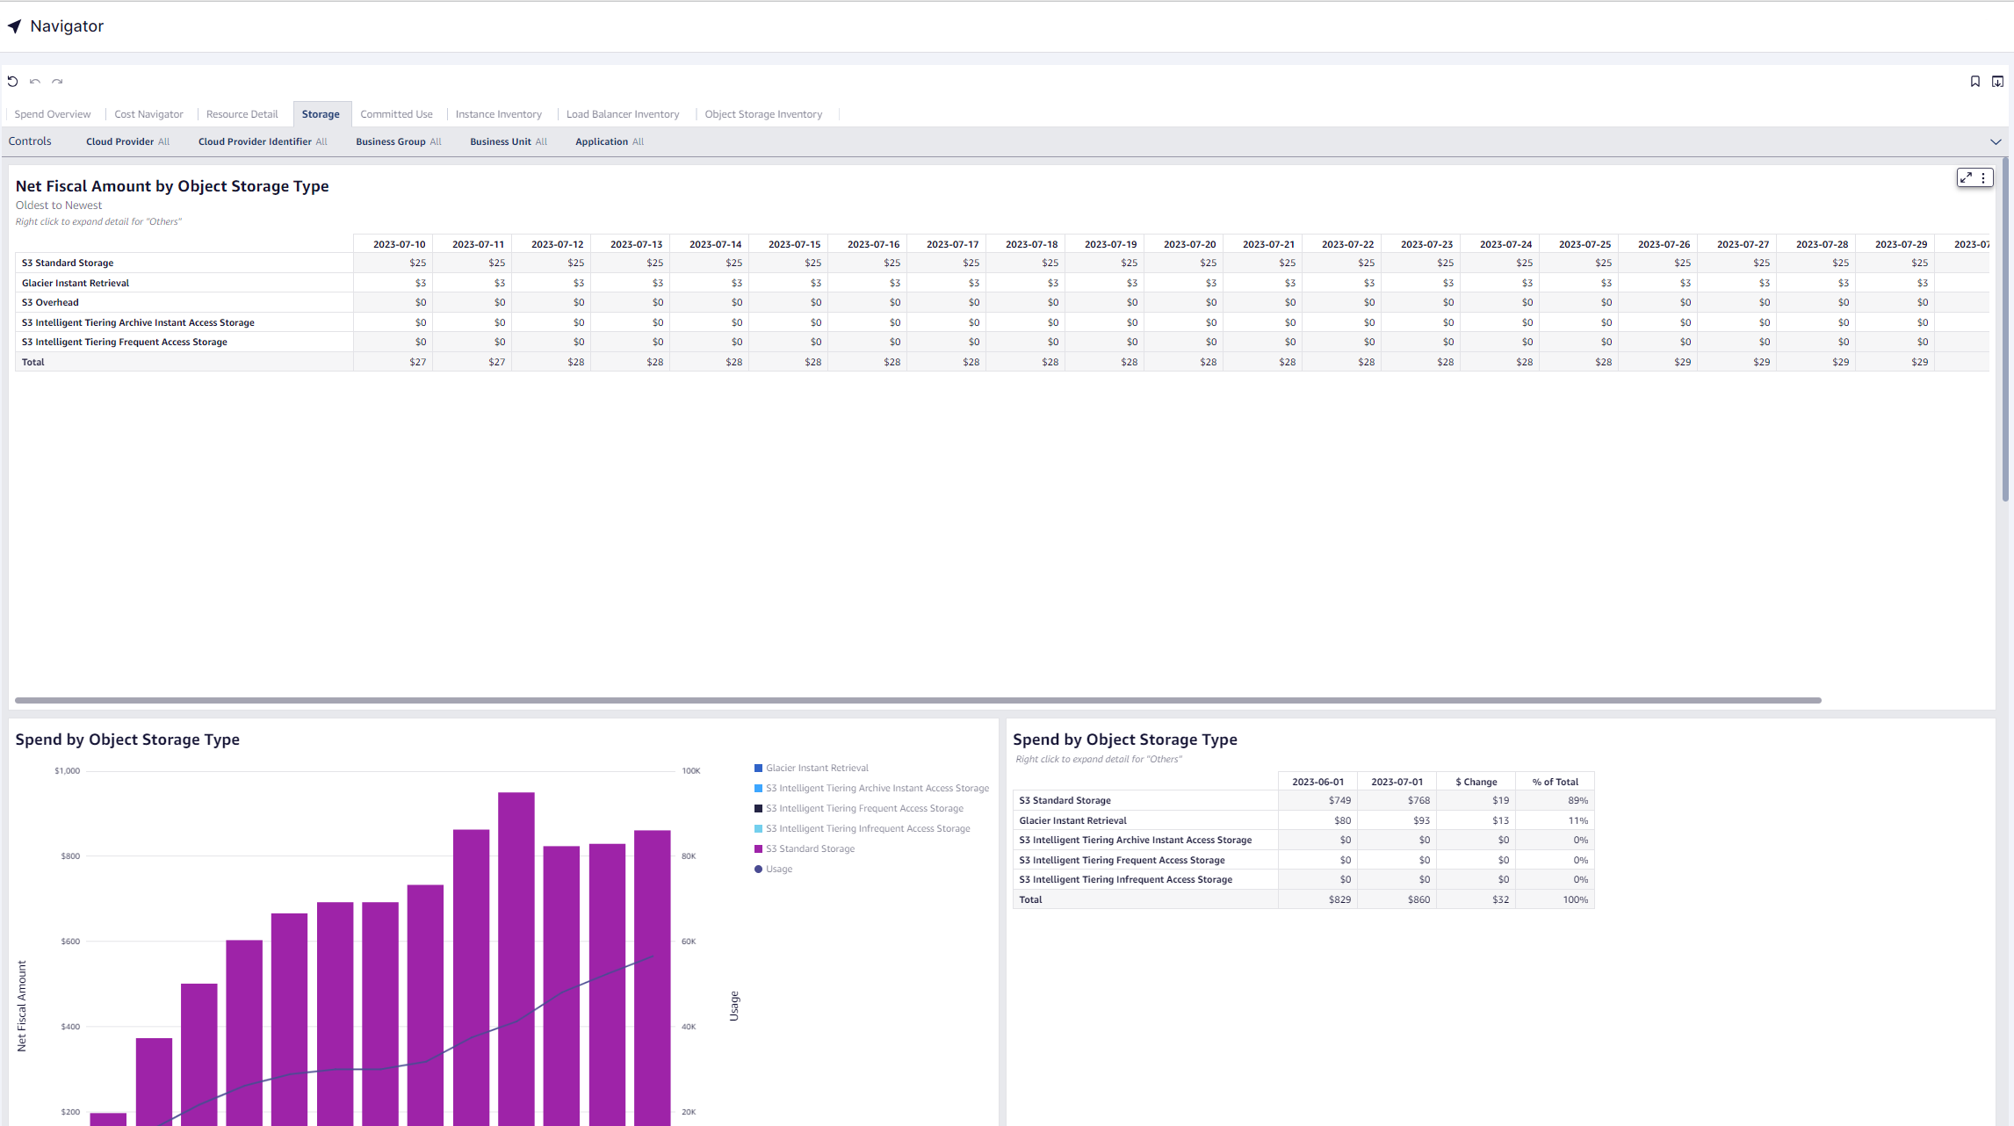Click the Usage legend marker
The width and height of the screenshot is (2014, 1126).
(x=758, y=870)
